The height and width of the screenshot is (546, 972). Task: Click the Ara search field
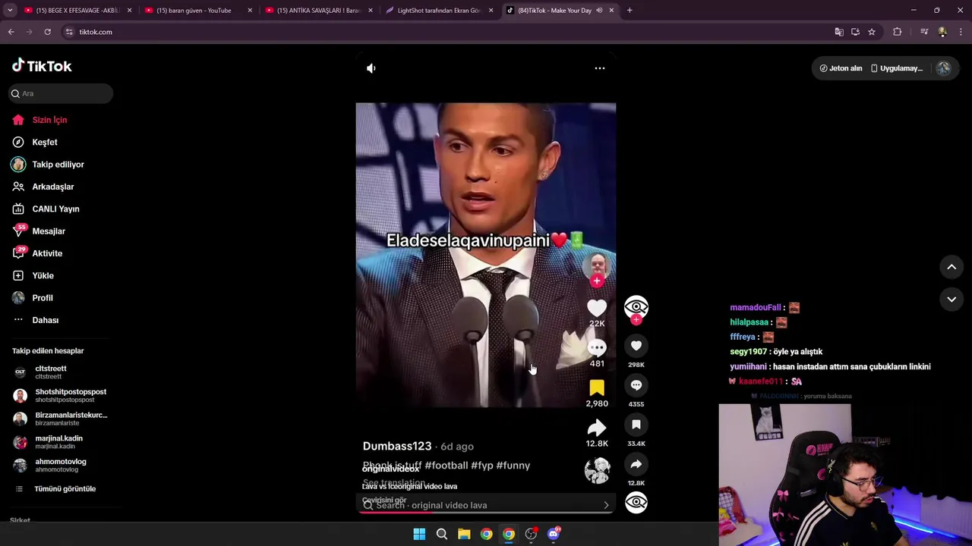(61, 93)
